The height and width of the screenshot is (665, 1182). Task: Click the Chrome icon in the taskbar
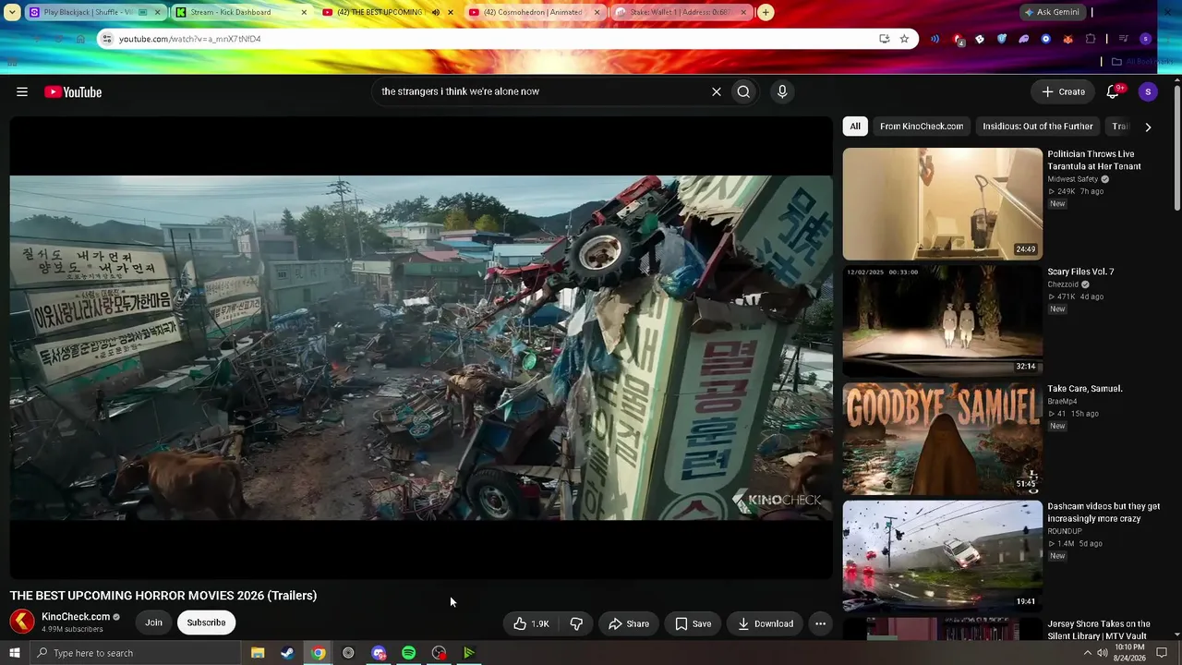318,653
